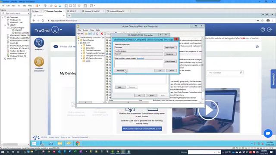Click the Object Types button
Image resolution: width=276 pixels, height=155 pixels.
coord(170,48)
